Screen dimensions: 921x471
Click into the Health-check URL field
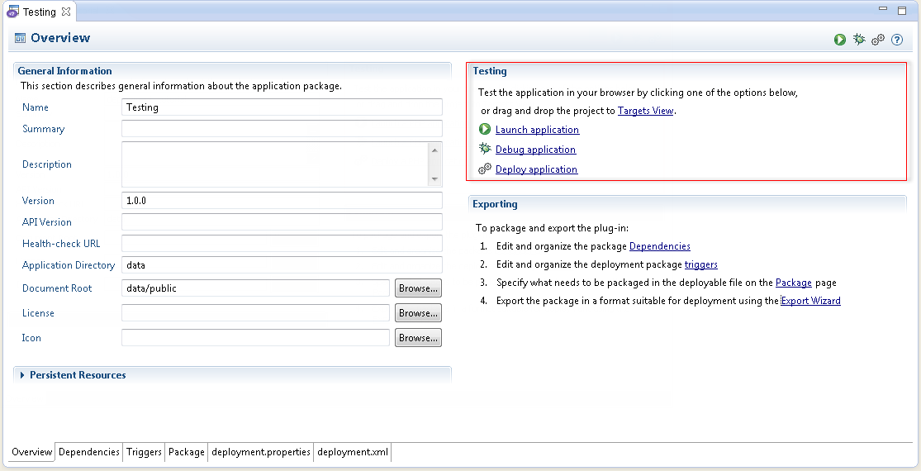pyautogui.click(x=282, y=243)
